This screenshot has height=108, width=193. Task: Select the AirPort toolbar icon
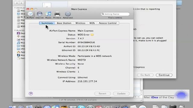(30, 15)
